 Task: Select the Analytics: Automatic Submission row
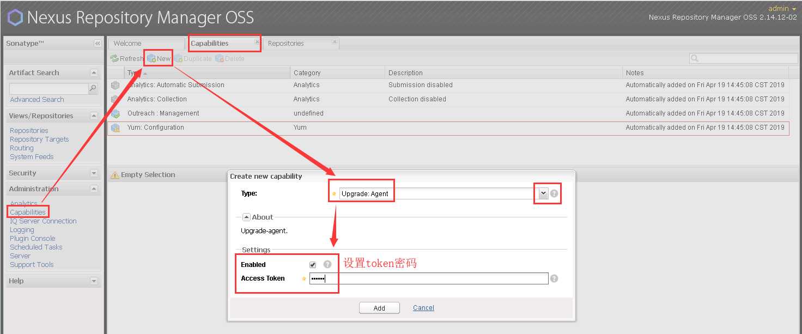pyautogui.click(x=448, y=85)
